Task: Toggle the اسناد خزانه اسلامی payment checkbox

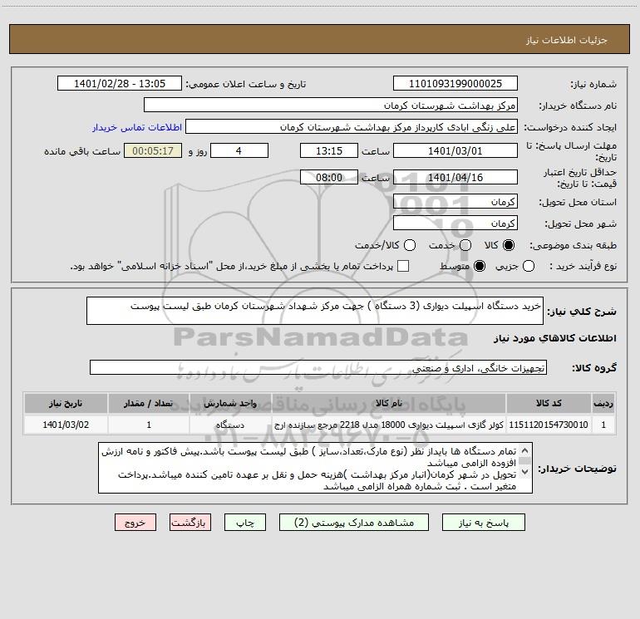Action: coord(403,266)
